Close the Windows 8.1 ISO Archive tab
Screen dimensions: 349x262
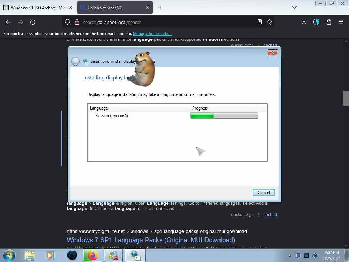coord(71,8)
